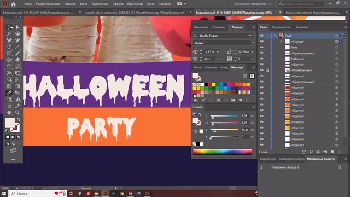This screenshot has width=350, height=197.
Task: Switch swatches to list view
Action: point(245,76)
